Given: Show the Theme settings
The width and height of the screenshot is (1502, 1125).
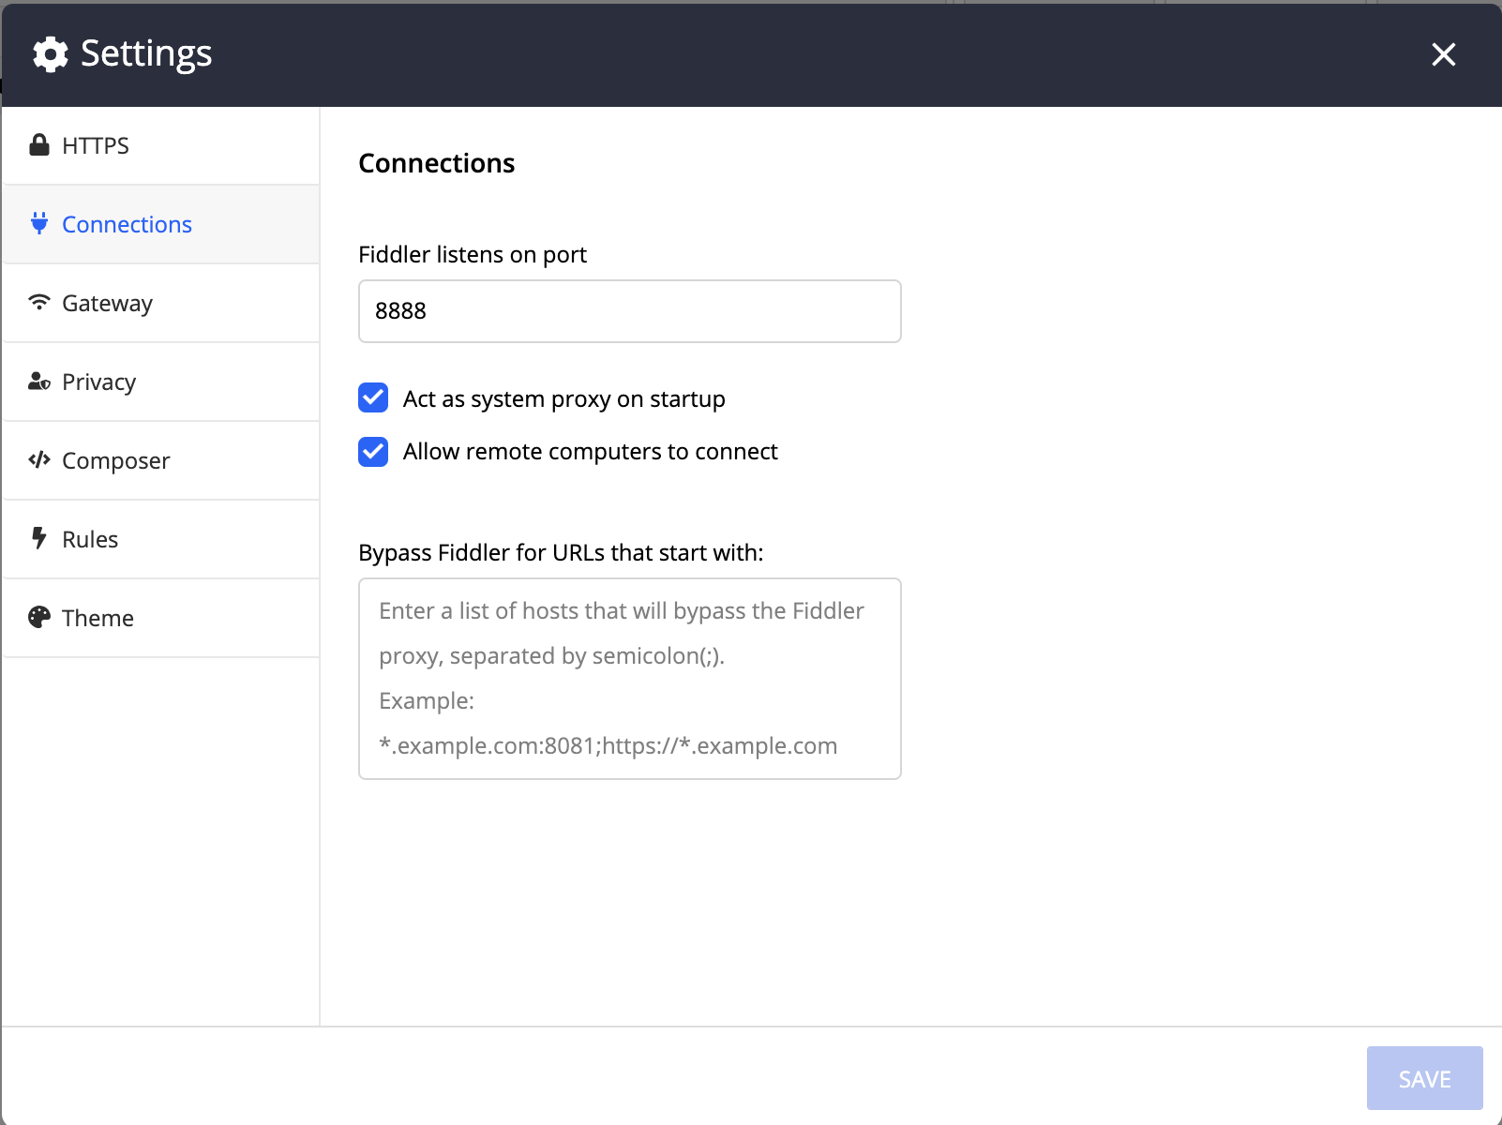Looking at the screenshot, I should [98, 618].
